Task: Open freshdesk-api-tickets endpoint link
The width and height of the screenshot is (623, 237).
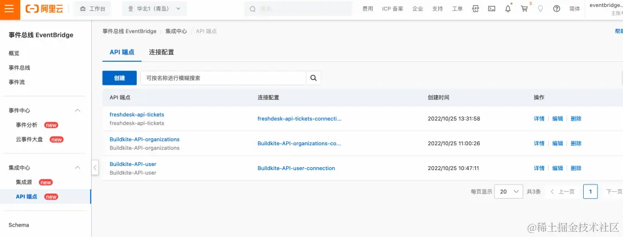Action: pyautogui.click(x=137, y=114)
